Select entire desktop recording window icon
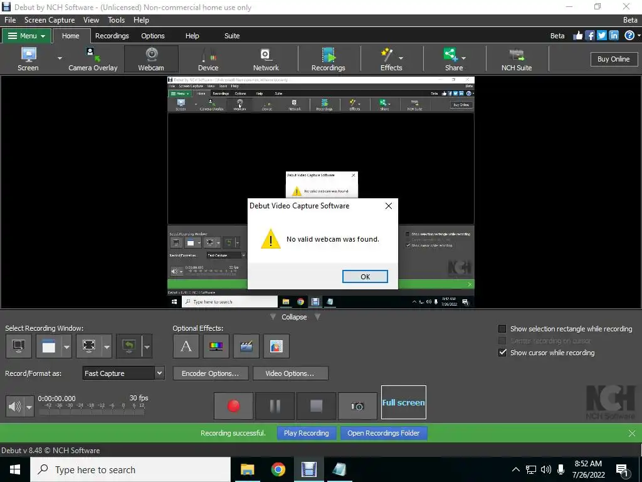 click(x=18, y=346)
